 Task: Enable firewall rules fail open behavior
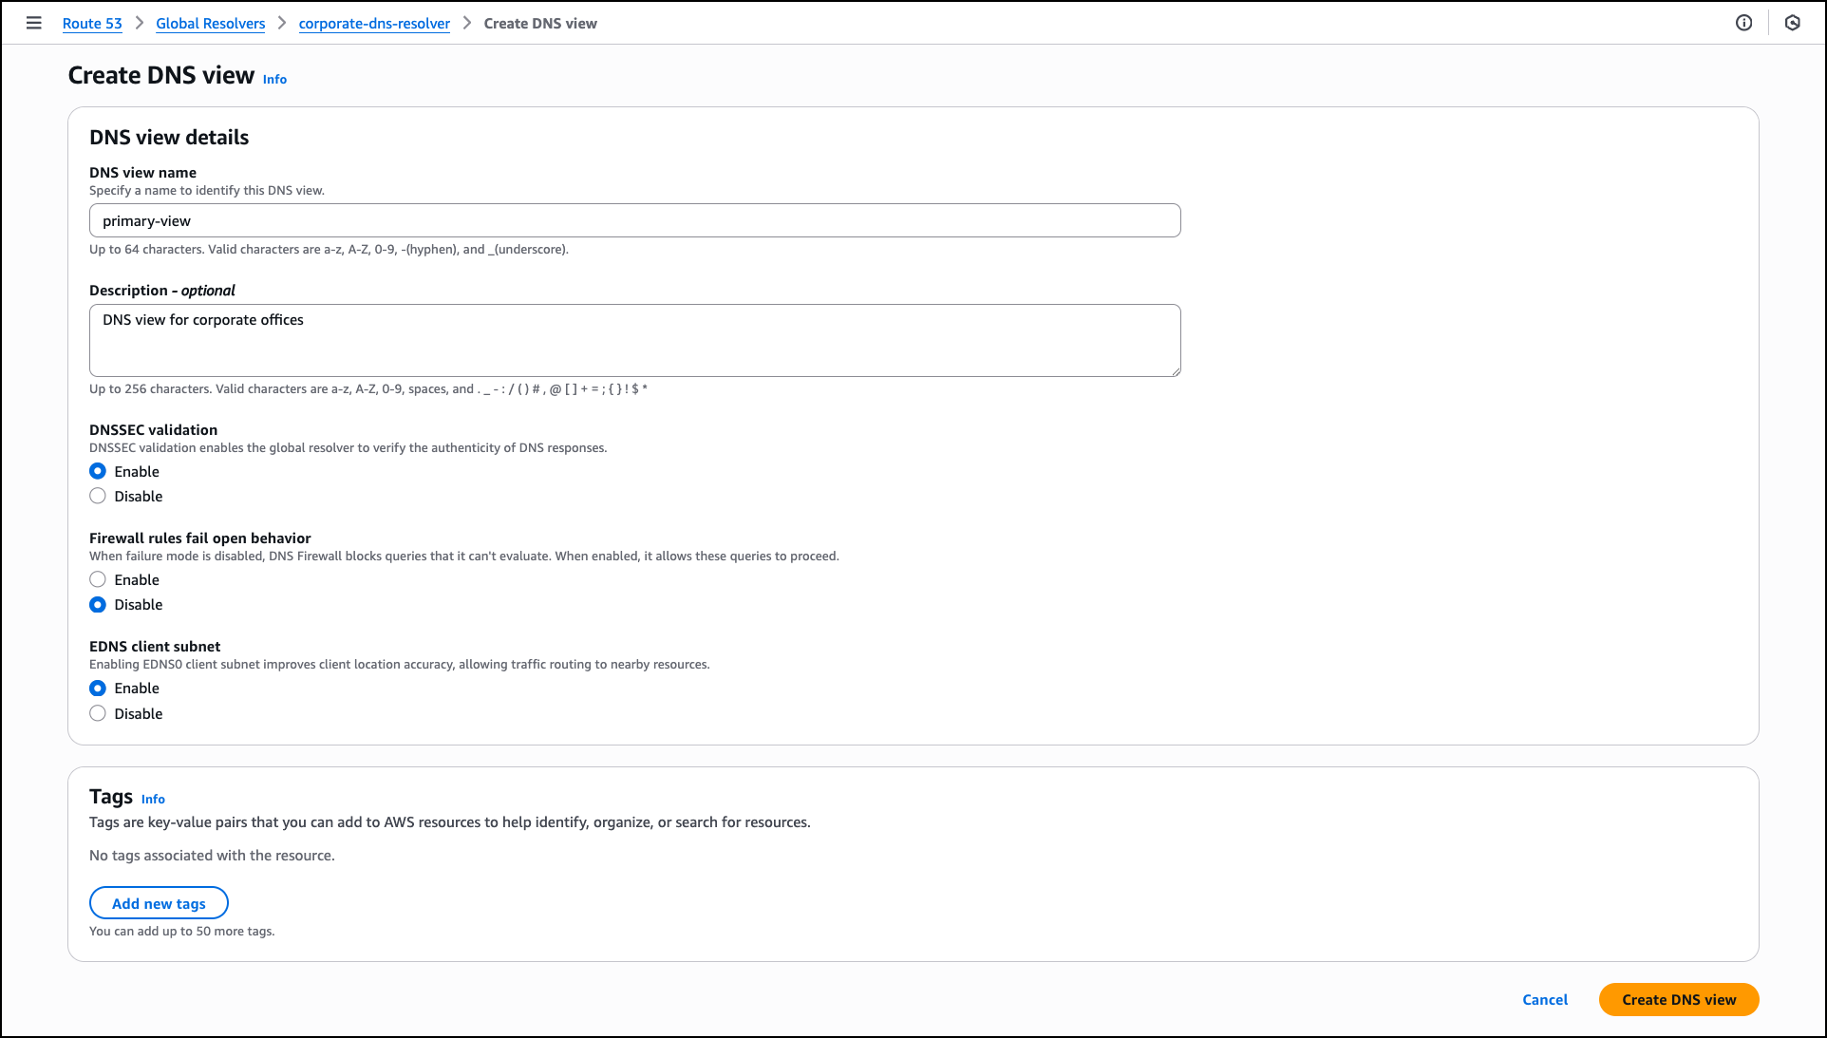pyautogui.click(x=98, y=579)
